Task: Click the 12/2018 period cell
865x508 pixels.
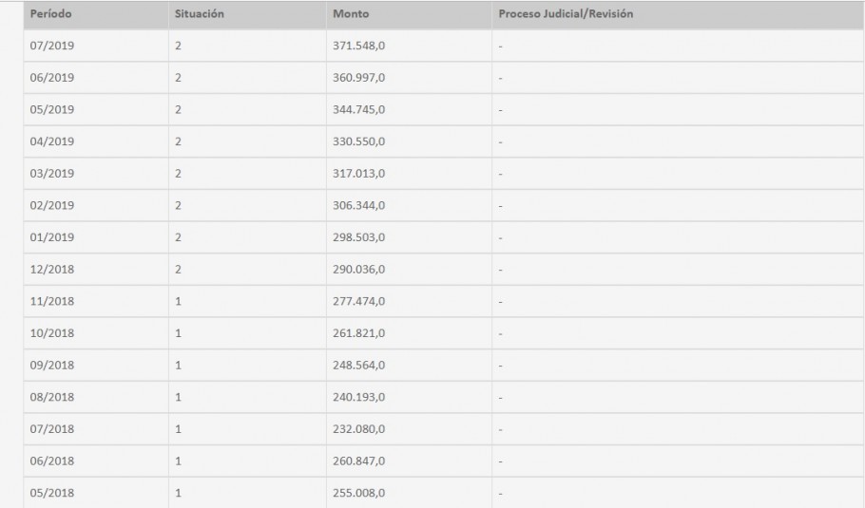Action: pos(53,270)
